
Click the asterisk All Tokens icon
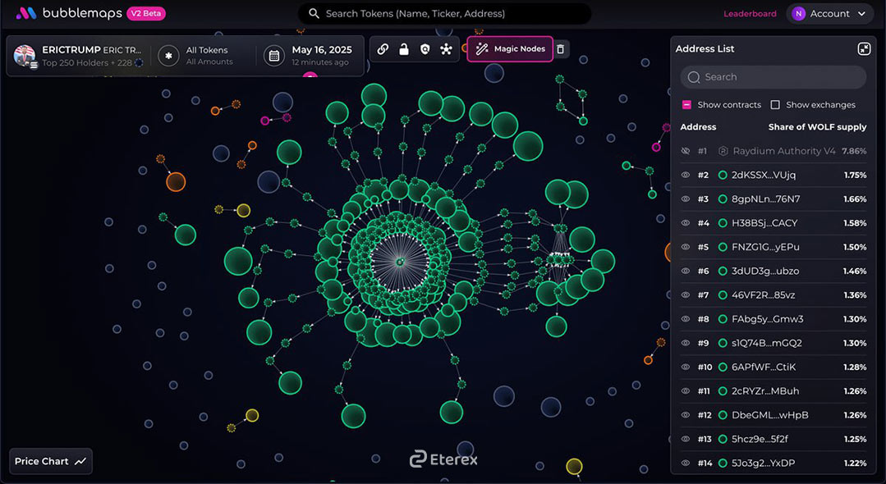[x=168, y=56]
